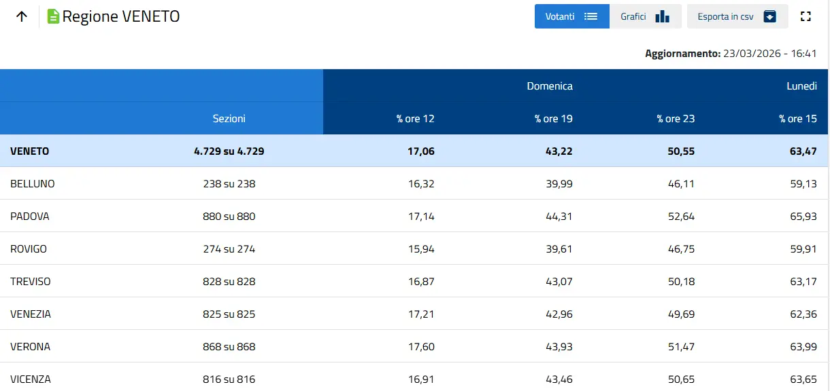Open the PADOVA province row
Viewport: 830px width, 391px height.
[x=30, y=217]
